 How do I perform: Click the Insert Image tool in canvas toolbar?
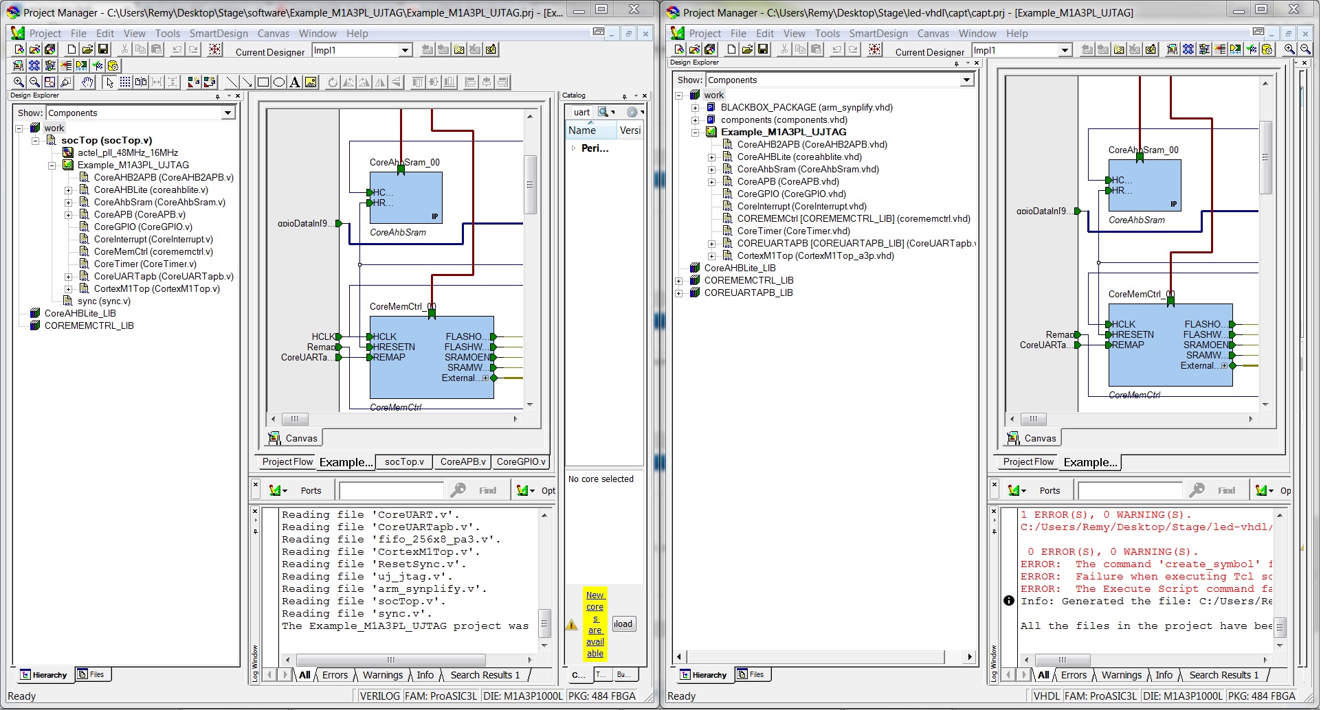click(311, 82)
